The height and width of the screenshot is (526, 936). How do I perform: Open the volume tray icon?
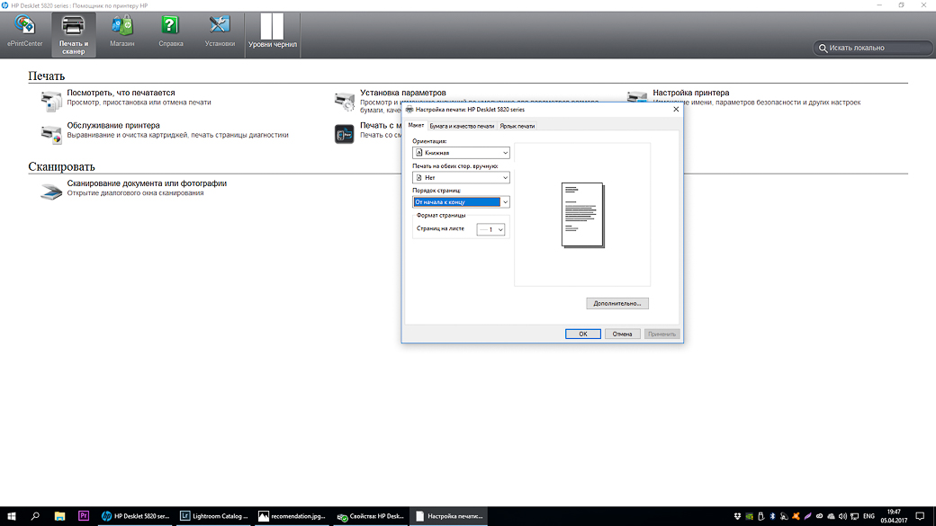coord(842,516)
